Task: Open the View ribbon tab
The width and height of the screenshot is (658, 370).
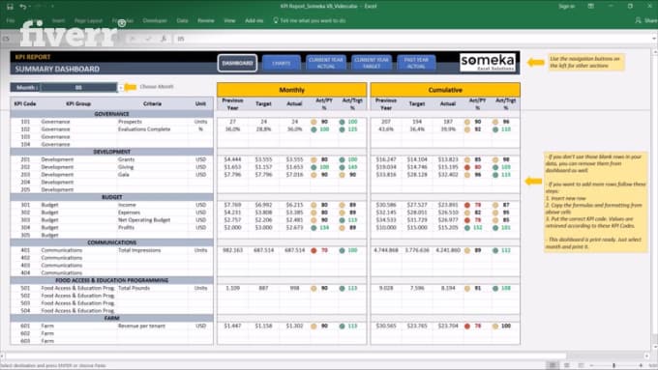Action: pyautogui.click(x=229, y=20)
